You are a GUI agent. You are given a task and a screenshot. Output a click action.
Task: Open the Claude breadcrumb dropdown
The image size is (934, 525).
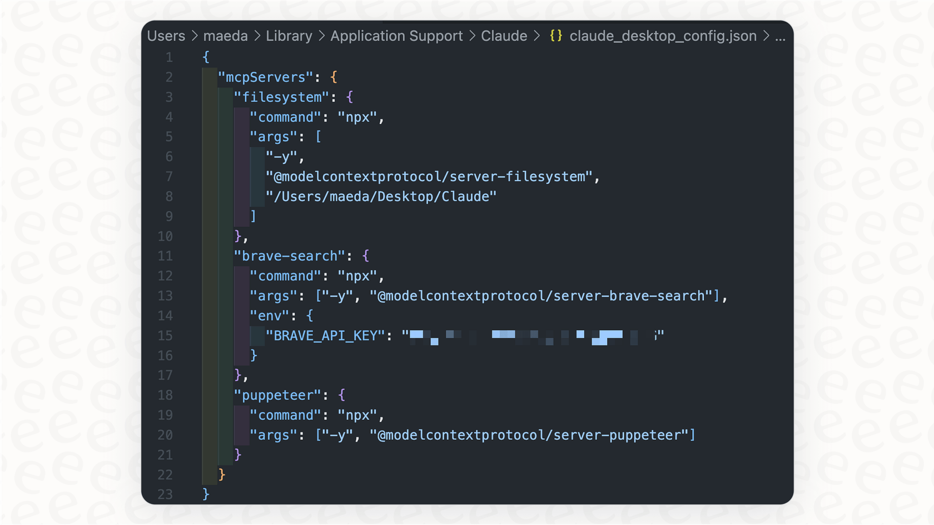pos(503,36)
